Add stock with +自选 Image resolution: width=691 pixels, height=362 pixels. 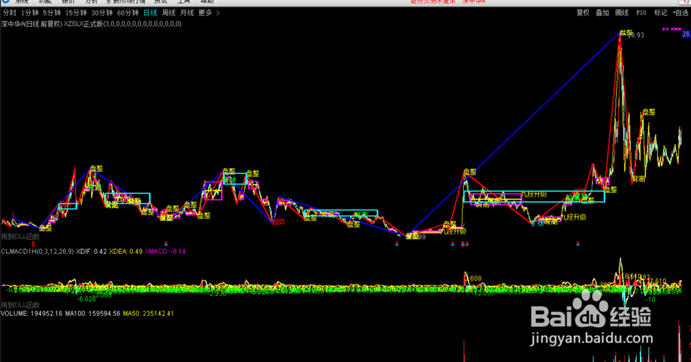(x=681, y=12)
